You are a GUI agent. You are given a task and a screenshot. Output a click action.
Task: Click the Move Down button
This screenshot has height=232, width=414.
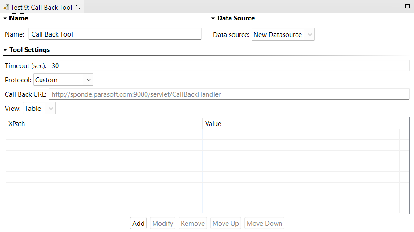(x=264, y=223)
